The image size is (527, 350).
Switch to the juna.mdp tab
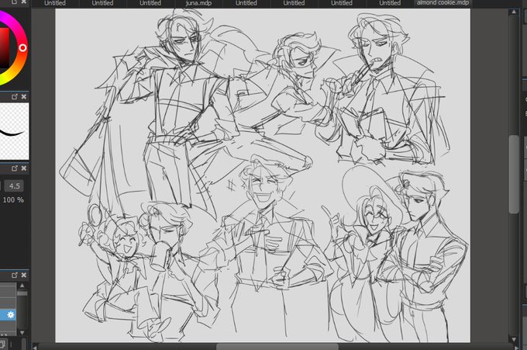pos(198,3)
